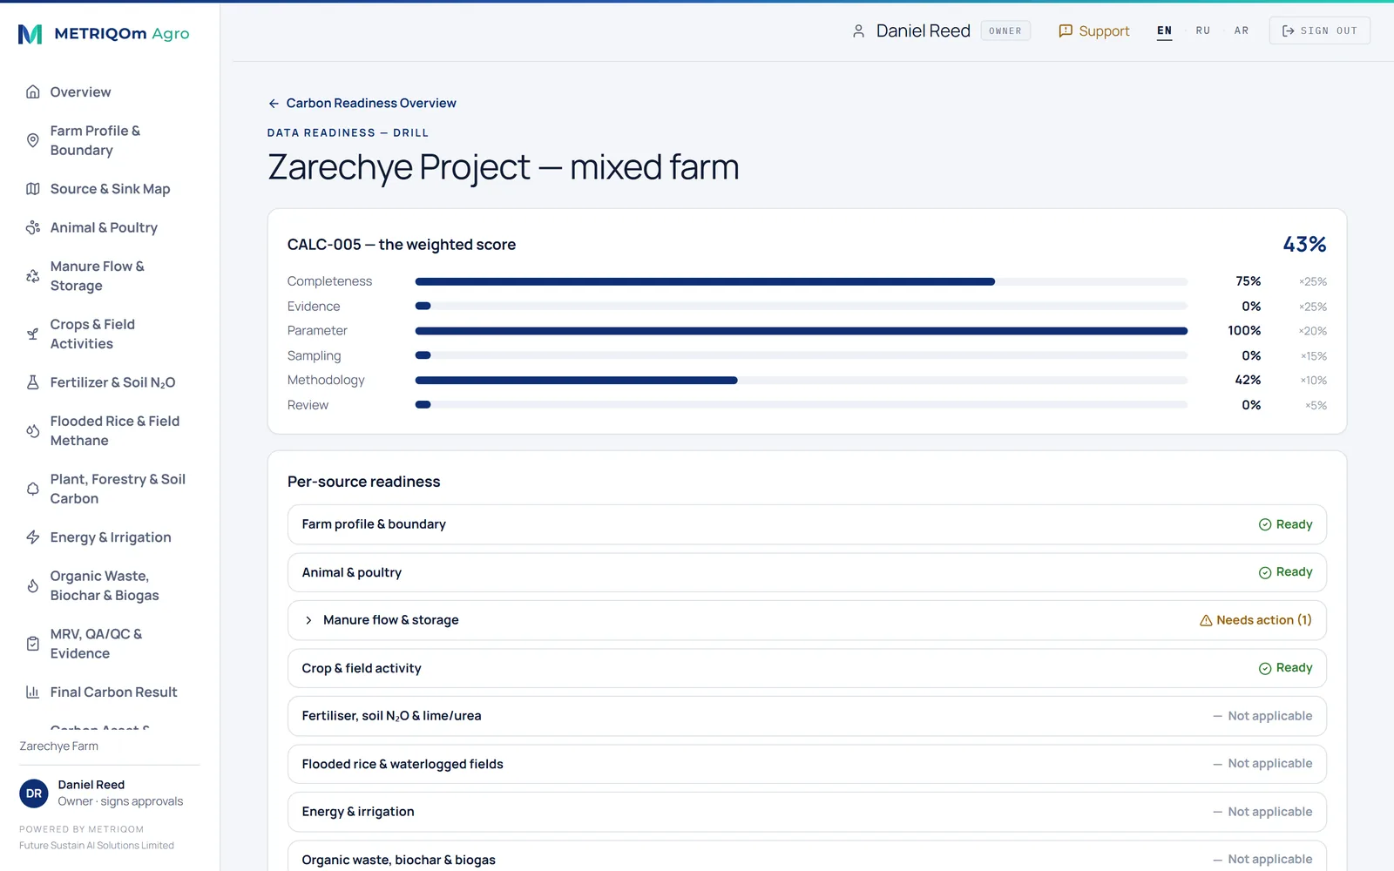Image resolution: width=1394 pixels, height=871 pixels.
Task: Click the Organic Waste flame icon
Action: point(33,586)
